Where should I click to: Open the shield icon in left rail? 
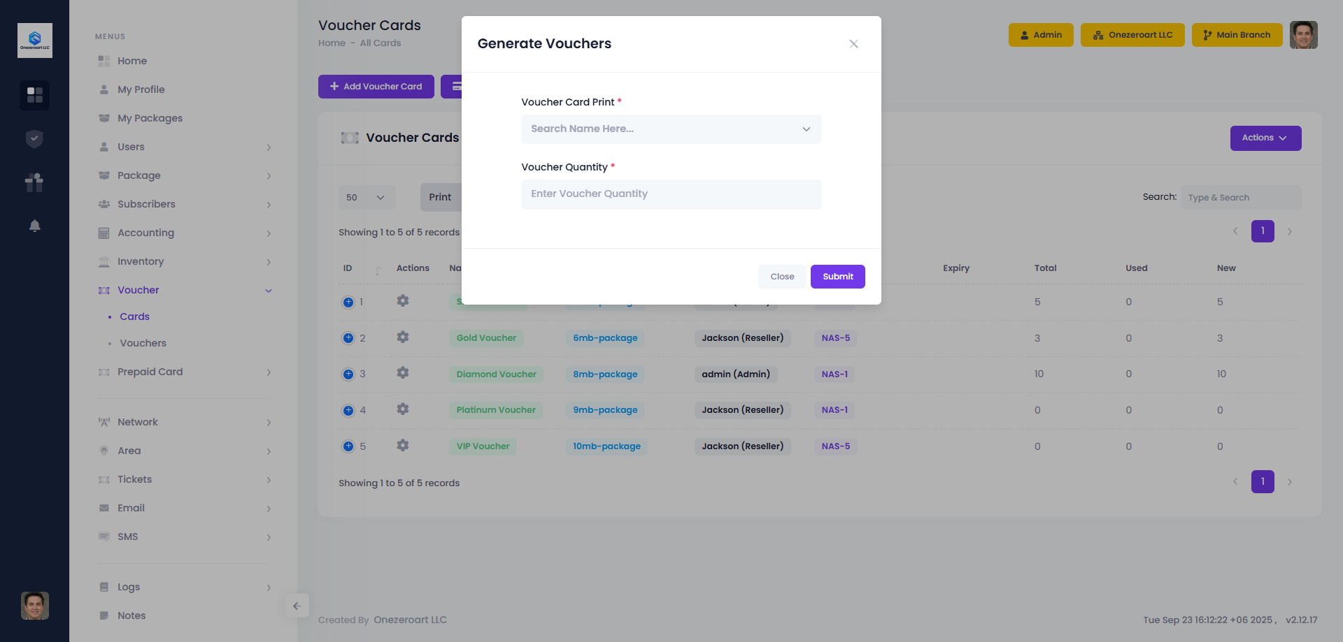point(34,139)
